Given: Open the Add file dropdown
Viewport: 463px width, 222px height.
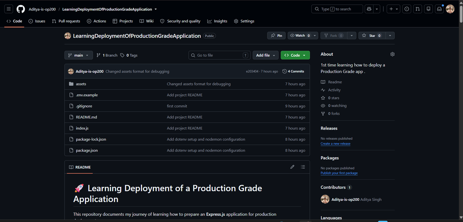Looking at the screenshot, I should pyautogui.click(x=265, y=55).
